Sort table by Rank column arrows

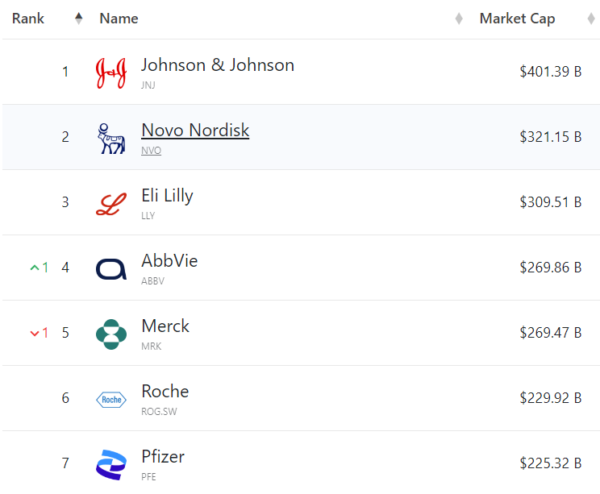click(78, 19)
